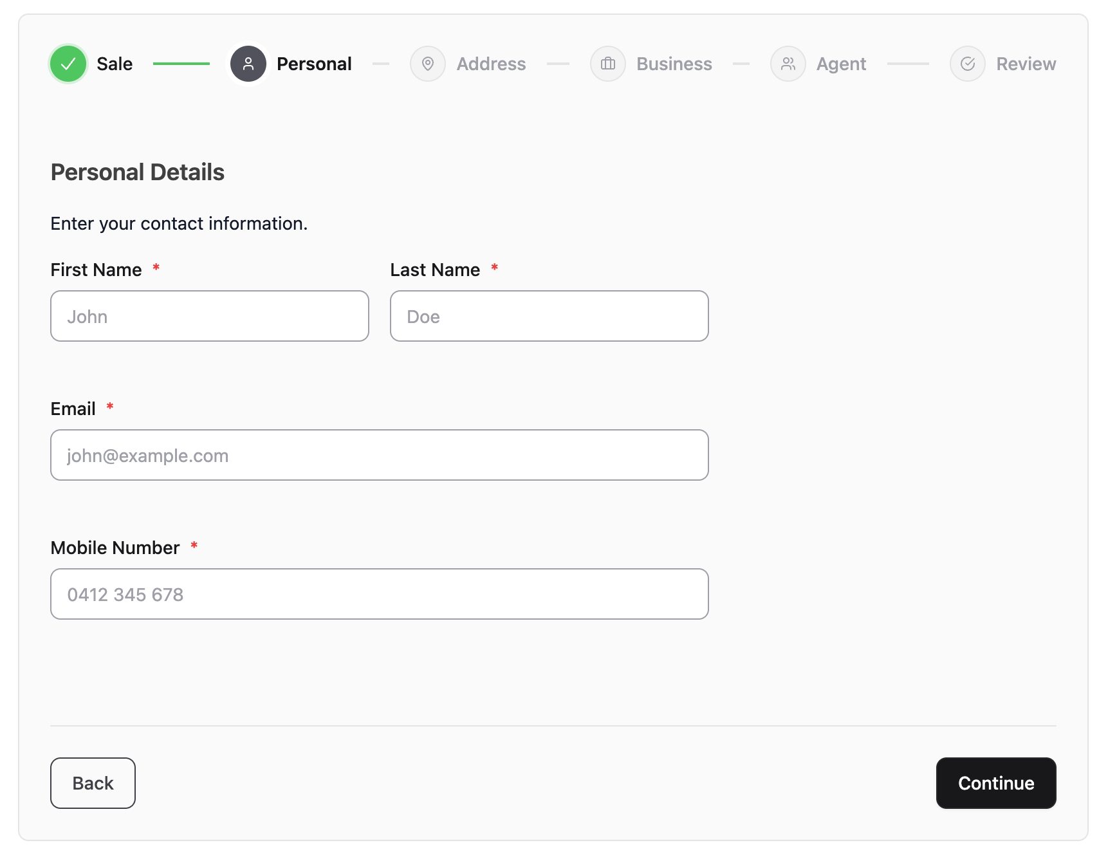Click the Agent people icon
Screen dimensions: 1108x861
coord(788,64)
